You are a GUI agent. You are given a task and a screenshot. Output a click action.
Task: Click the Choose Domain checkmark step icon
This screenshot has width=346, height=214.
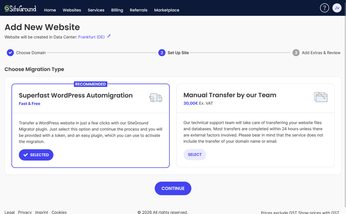(10, 53)
